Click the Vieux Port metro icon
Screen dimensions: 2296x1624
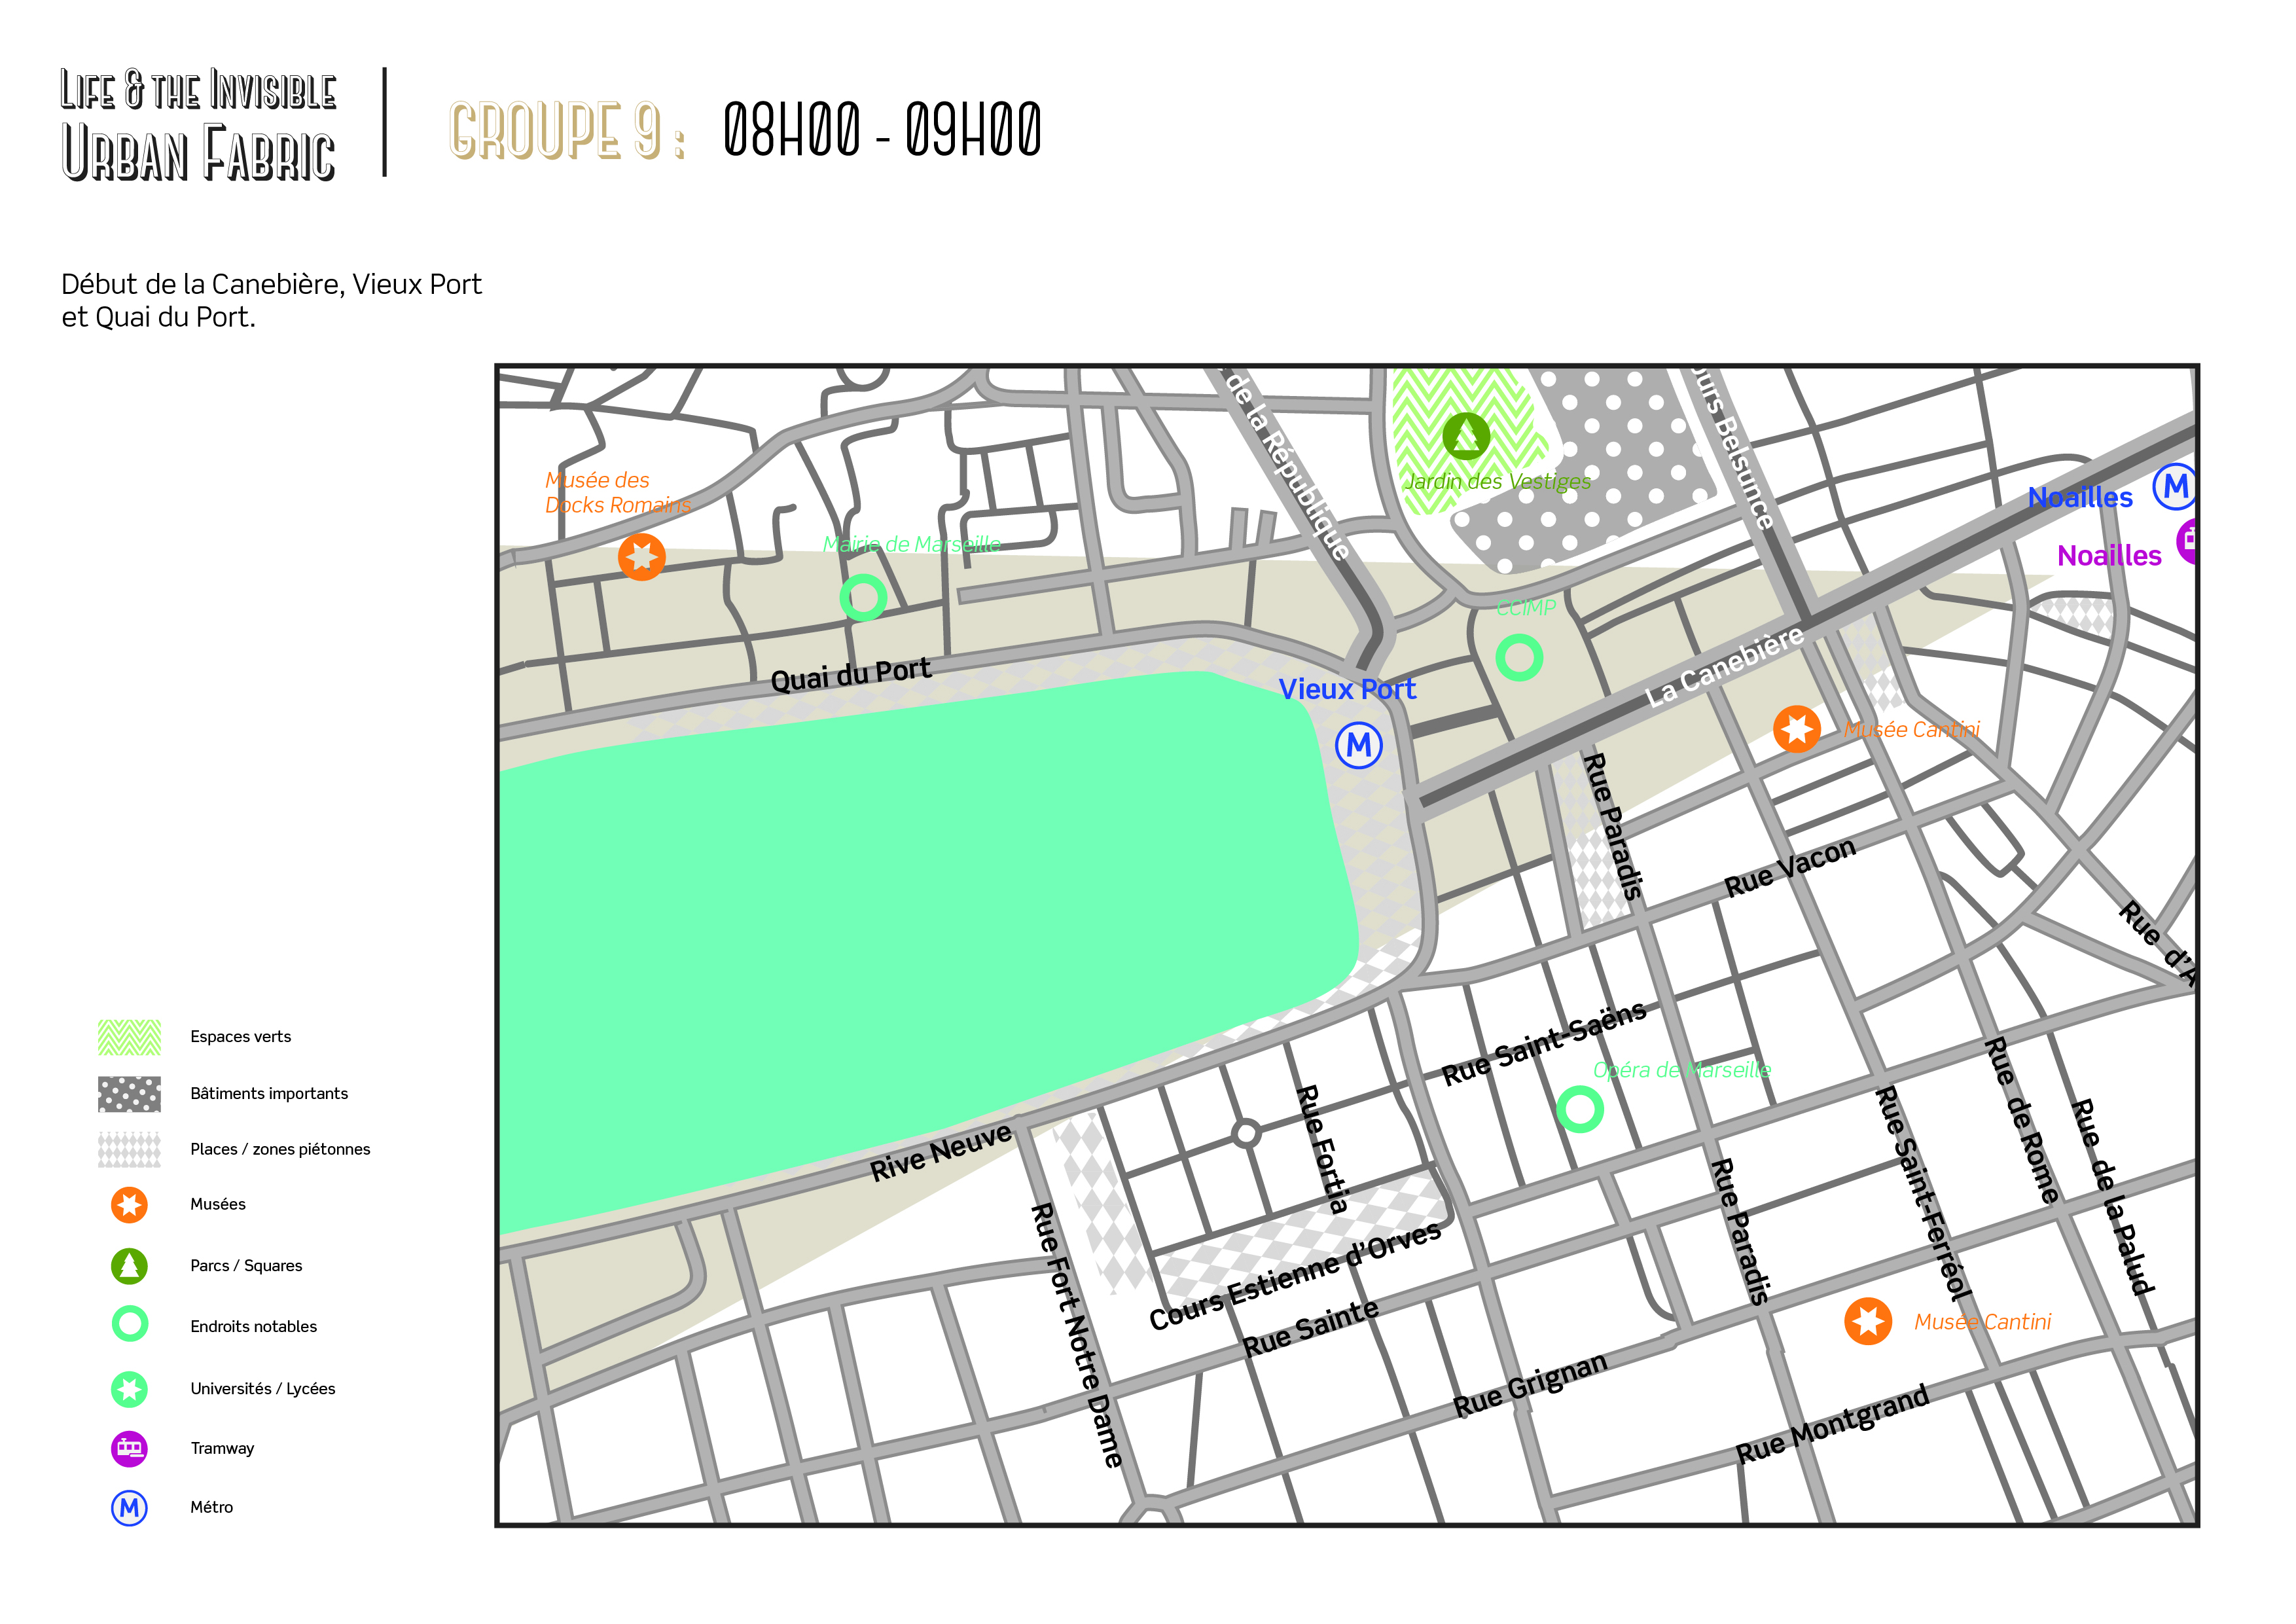click(1359, 745)
